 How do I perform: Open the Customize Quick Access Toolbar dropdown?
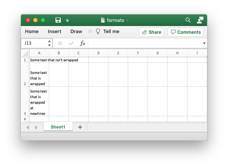(67, 20)
